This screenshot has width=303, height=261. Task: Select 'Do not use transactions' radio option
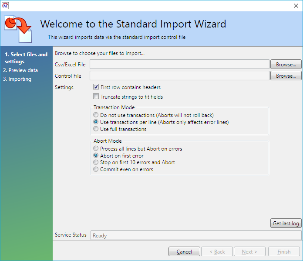click(x=96, y=115)
